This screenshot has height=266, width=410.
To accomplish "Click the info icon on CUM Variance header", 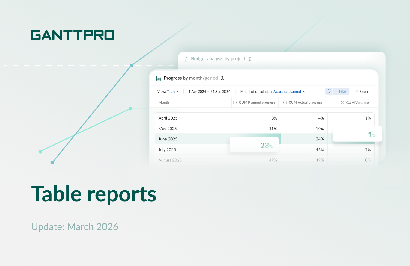I will (342, 102).
